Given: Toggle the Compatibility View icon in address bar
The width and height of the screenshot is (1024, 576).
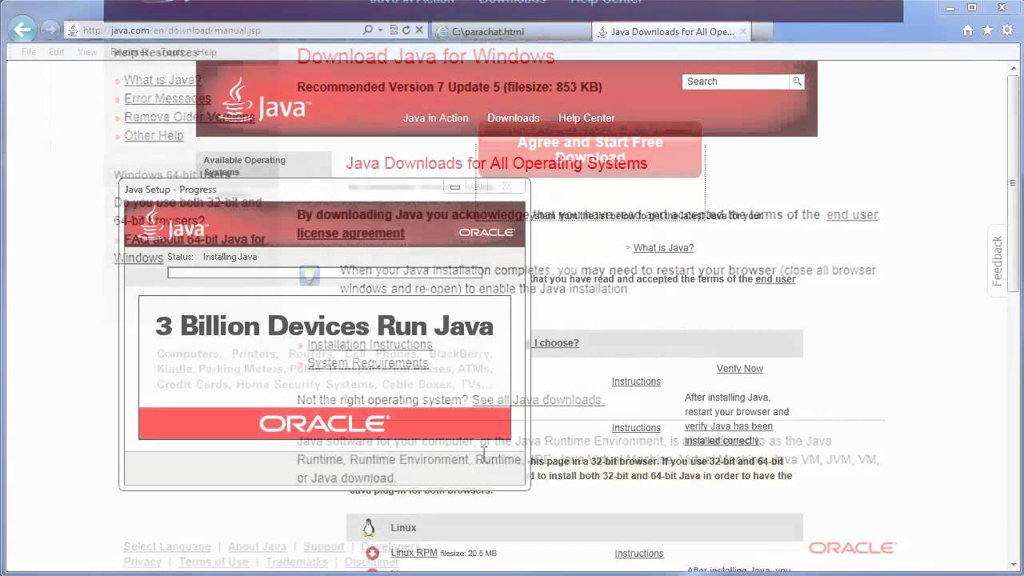Looking at the screenshot, I should [394, 30].
